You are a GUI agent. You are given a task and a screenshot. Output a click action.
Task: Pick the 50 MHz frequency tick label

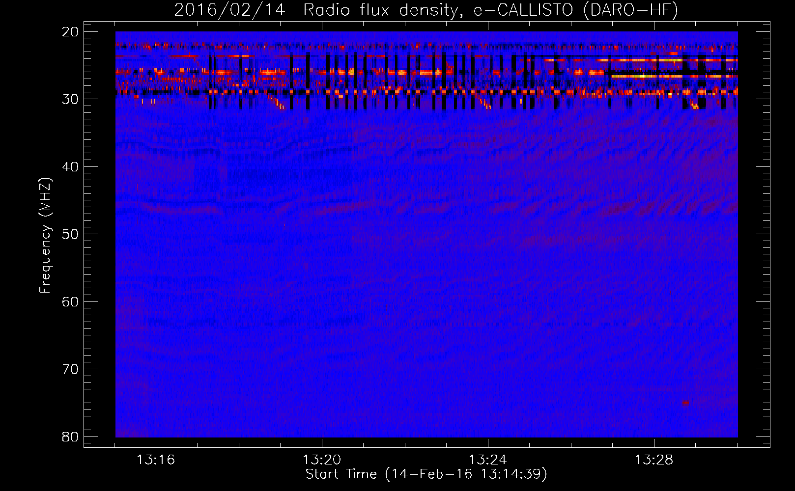71,234
